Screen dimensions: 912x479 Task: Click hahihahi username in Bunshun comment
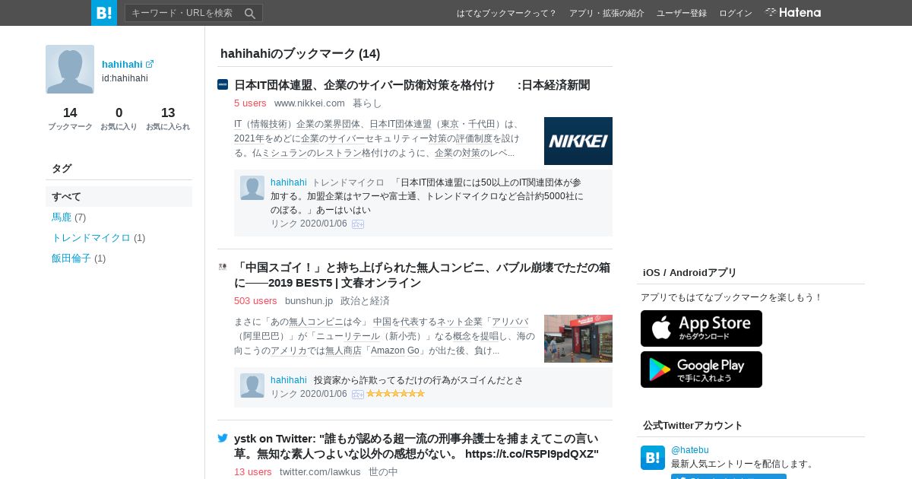click(289, 380)
